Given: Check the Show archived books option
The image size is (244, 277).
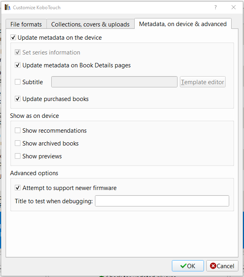Looking at the screenshot, I should click(18, 144).
